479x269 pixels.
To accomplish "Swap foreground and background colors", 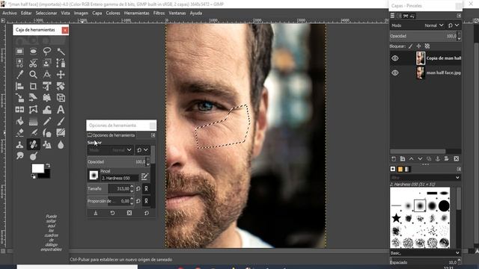I will click(48, 166).
